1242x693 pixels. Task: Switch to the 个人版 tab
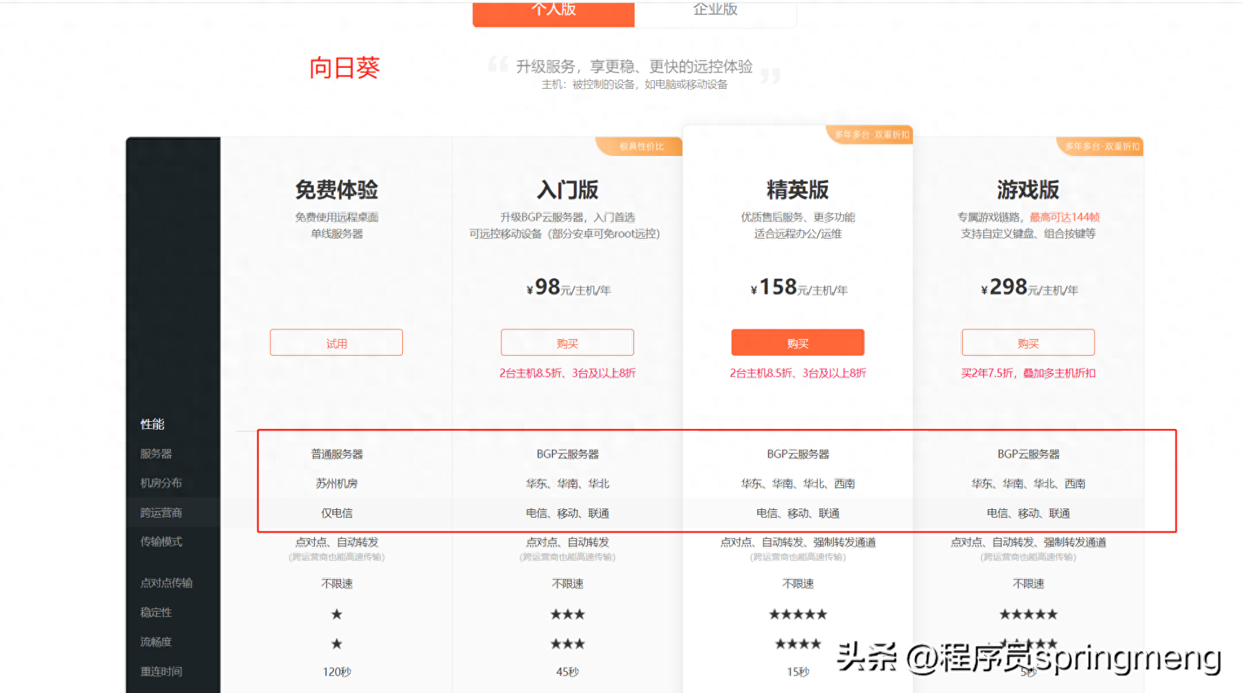pos(553,12)
